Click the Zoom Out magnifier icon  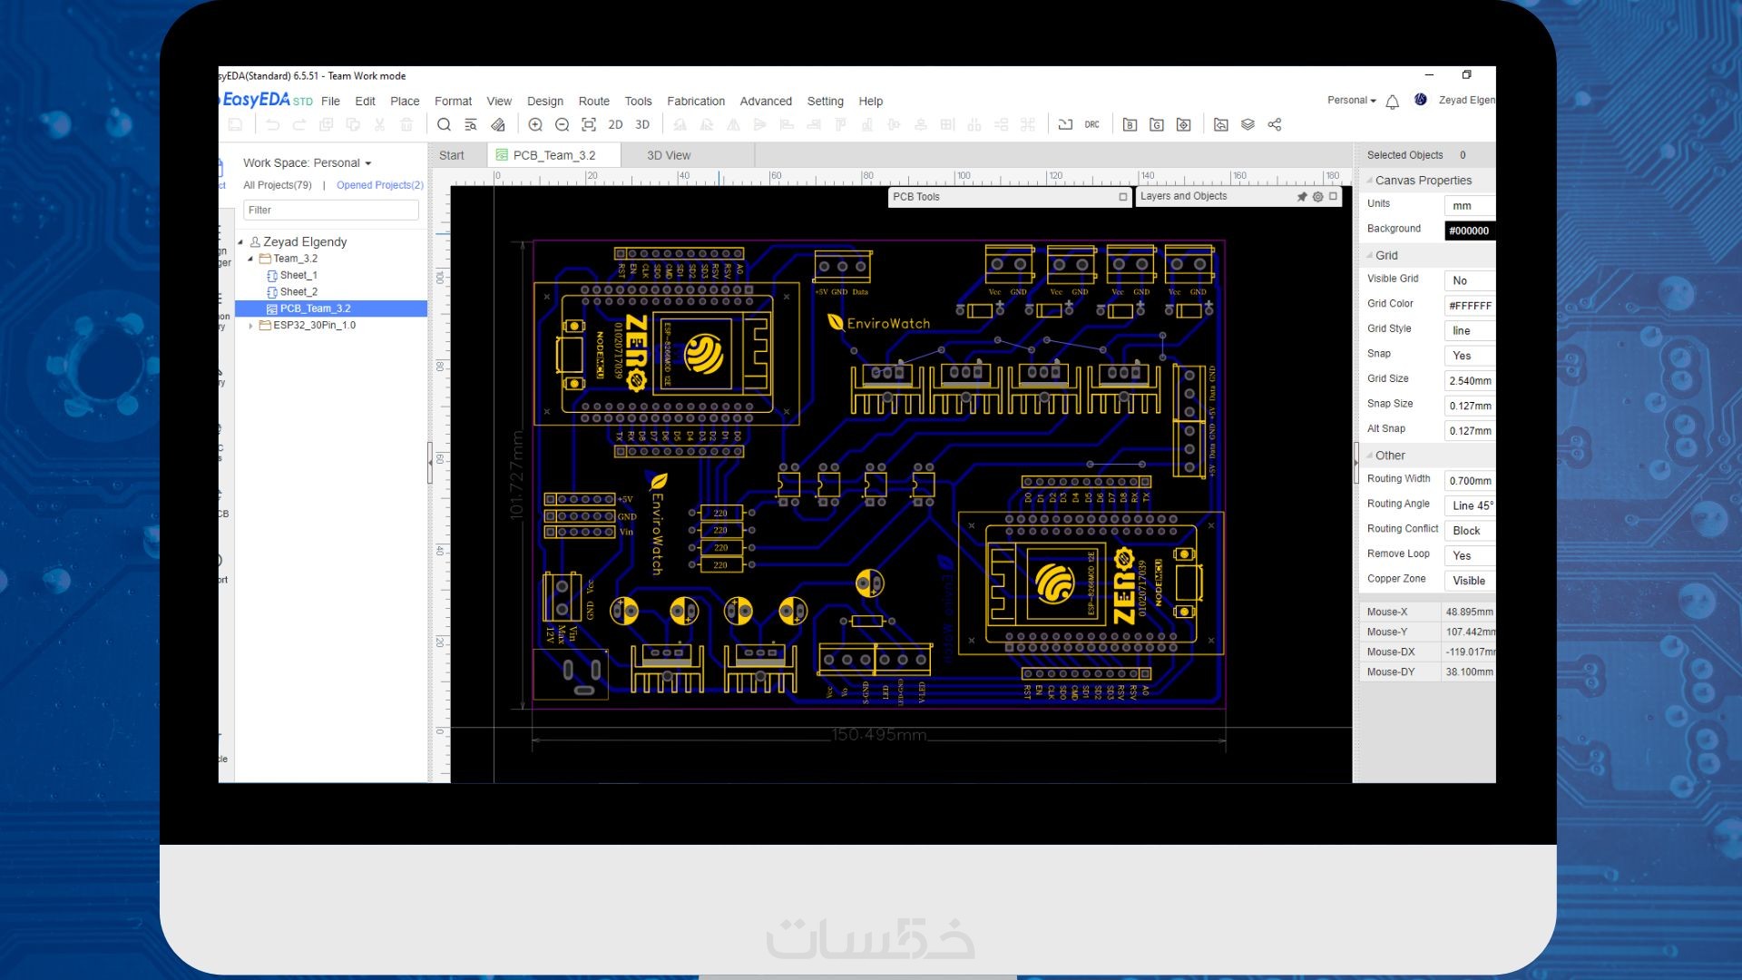(x=562, y=125)
